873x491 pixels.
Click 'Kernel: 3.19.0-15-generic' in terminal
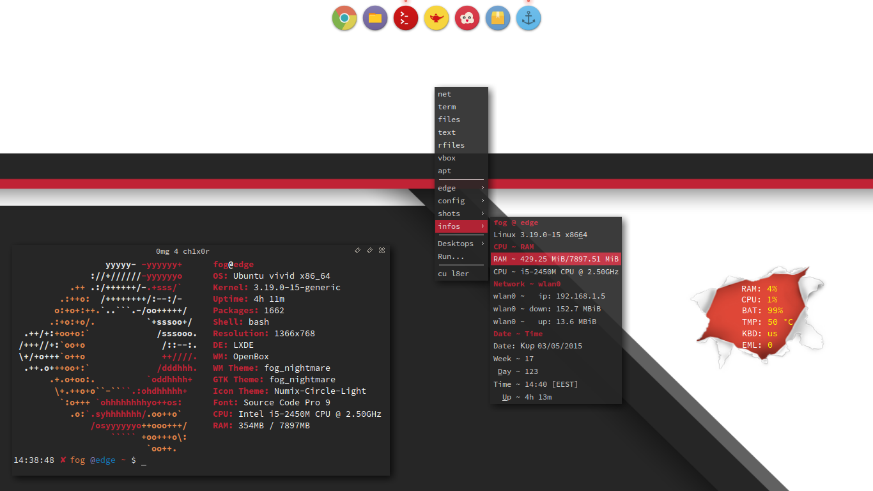277,288
